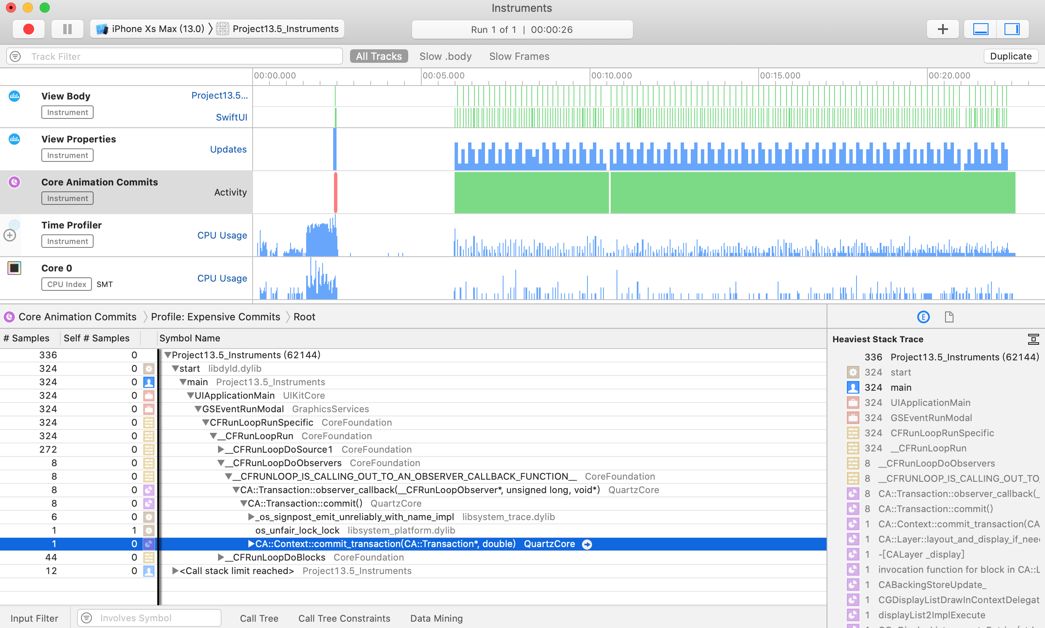Viewport: 1045px width, 628px height.
Task: Click the Core Animation Commits track icon
Action: coord(14,182)
